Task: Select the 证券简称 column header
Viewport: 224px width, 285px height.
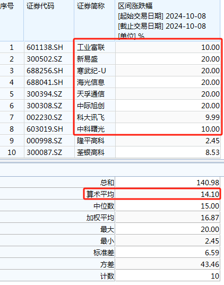Action: pyautogui.click(x=91, y=6)
